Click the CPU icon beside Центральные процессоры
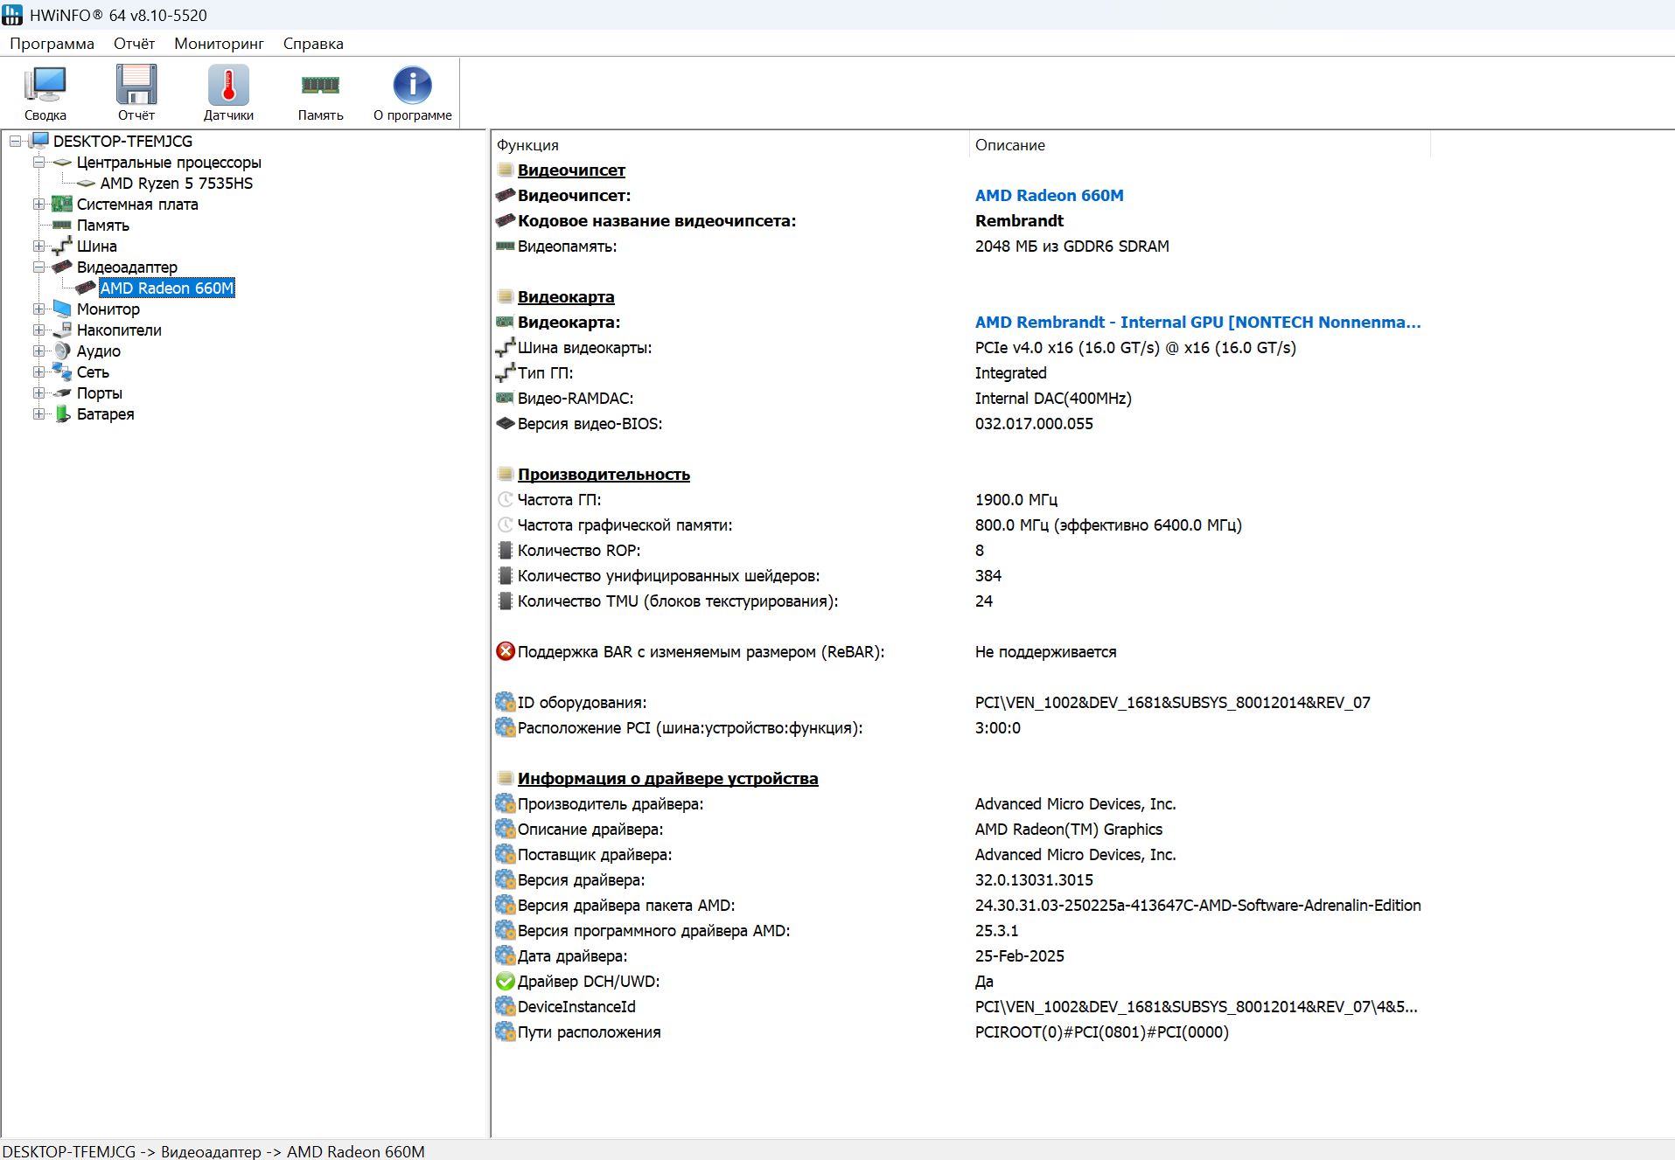The width and height of the screenshot is (1675, 1160). 62,162
